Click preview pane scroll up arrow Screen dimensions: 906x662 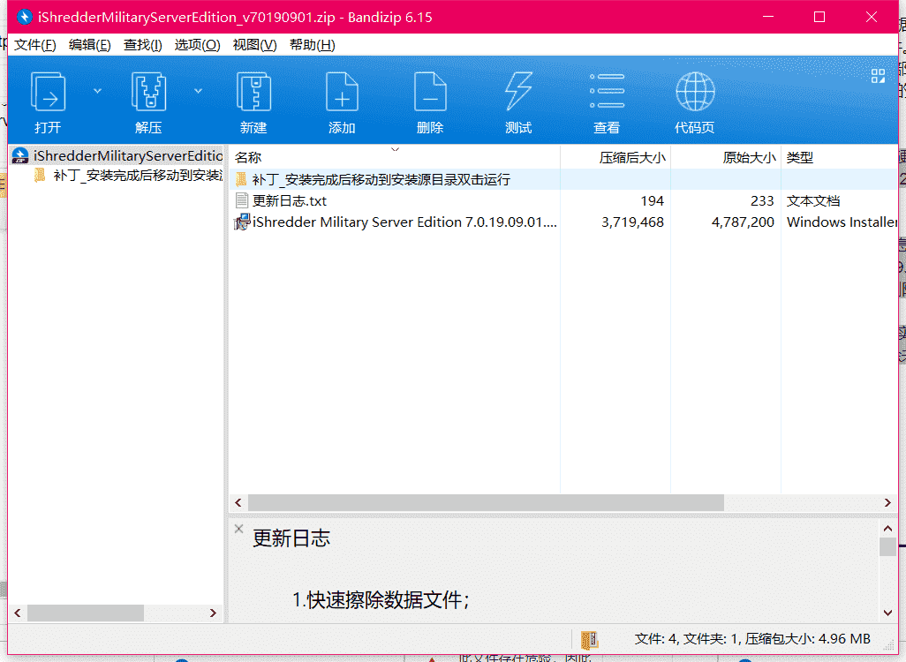pyautogui.click(x=888, y=528)
